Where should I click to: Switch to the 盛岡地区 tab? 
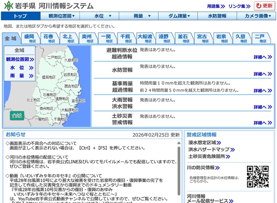point(30,38)
